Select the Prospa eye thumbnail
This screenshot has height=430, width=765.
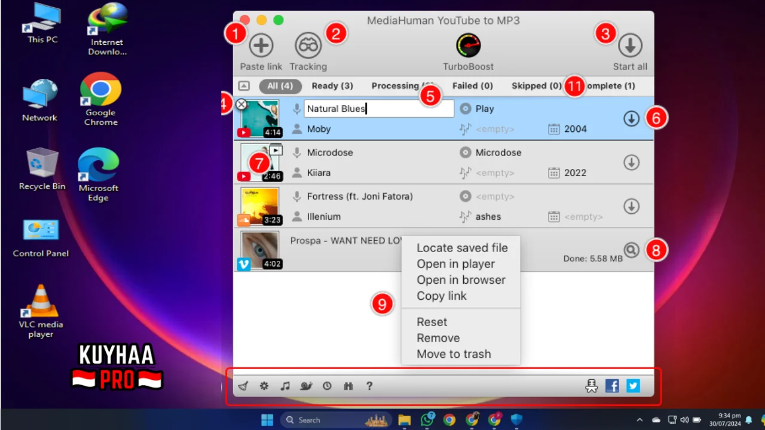[260, 250]
